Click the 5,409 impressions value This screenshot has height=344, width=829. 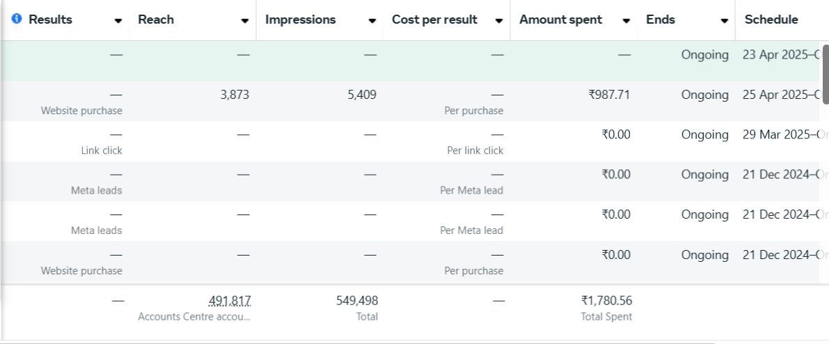[362, 95]
